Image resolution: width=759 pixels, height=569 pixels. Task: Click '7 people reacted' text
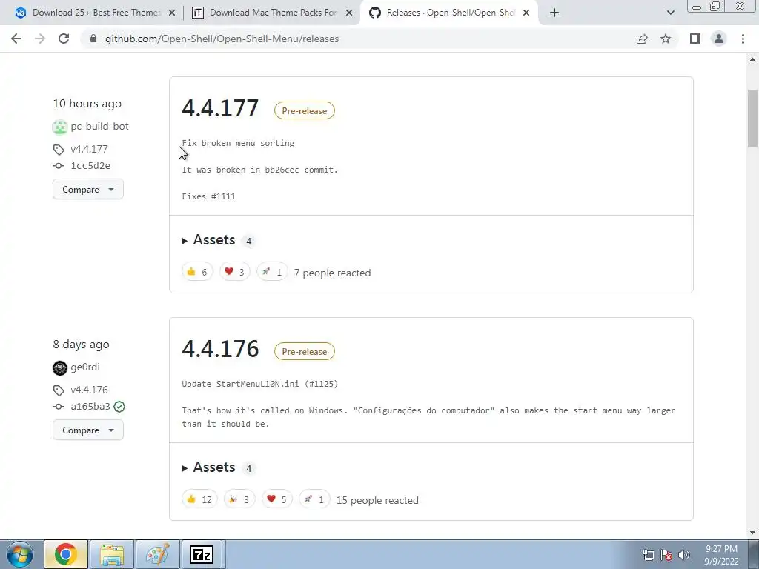(x=333, y=273)
